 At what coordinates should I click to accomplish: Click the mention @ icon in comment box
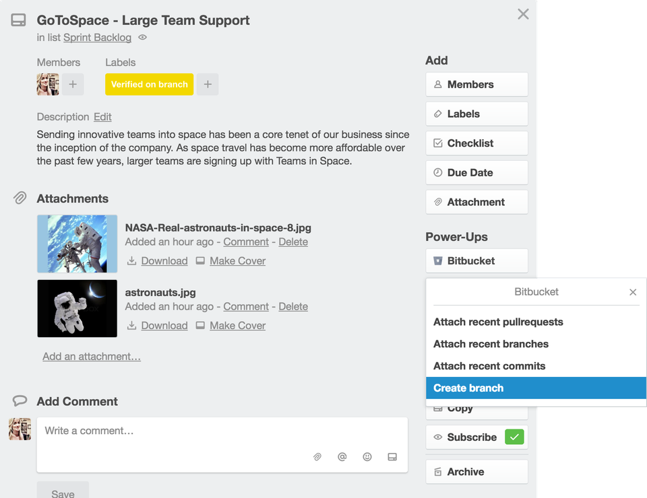342,457
